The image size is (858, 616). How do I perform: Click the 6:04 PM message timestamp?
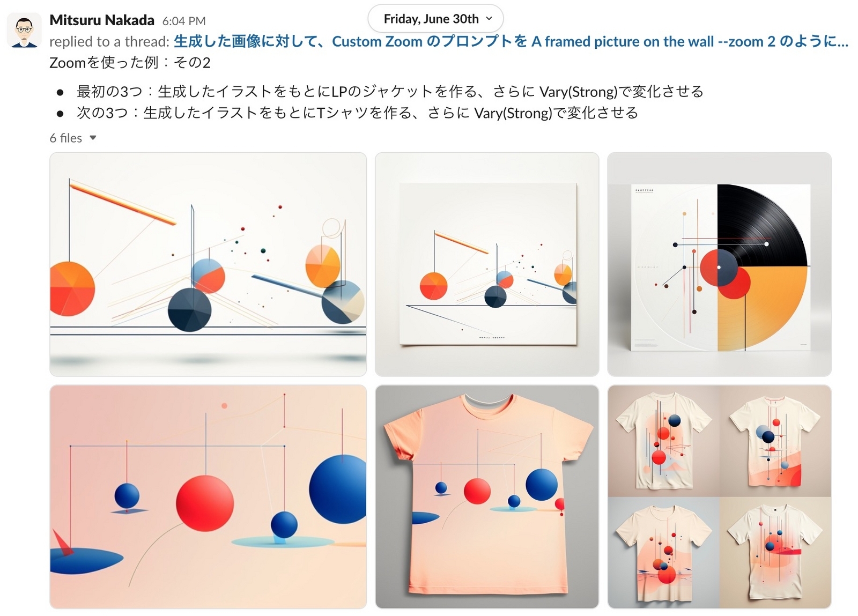(x=184, y=21)
